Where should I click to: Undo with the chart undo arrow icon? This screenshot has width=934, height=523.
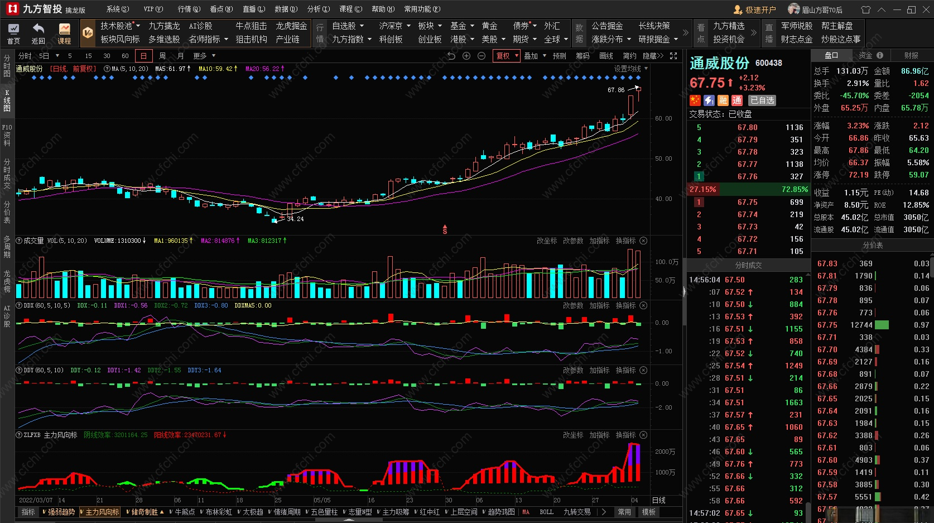[x=451, y=56]
